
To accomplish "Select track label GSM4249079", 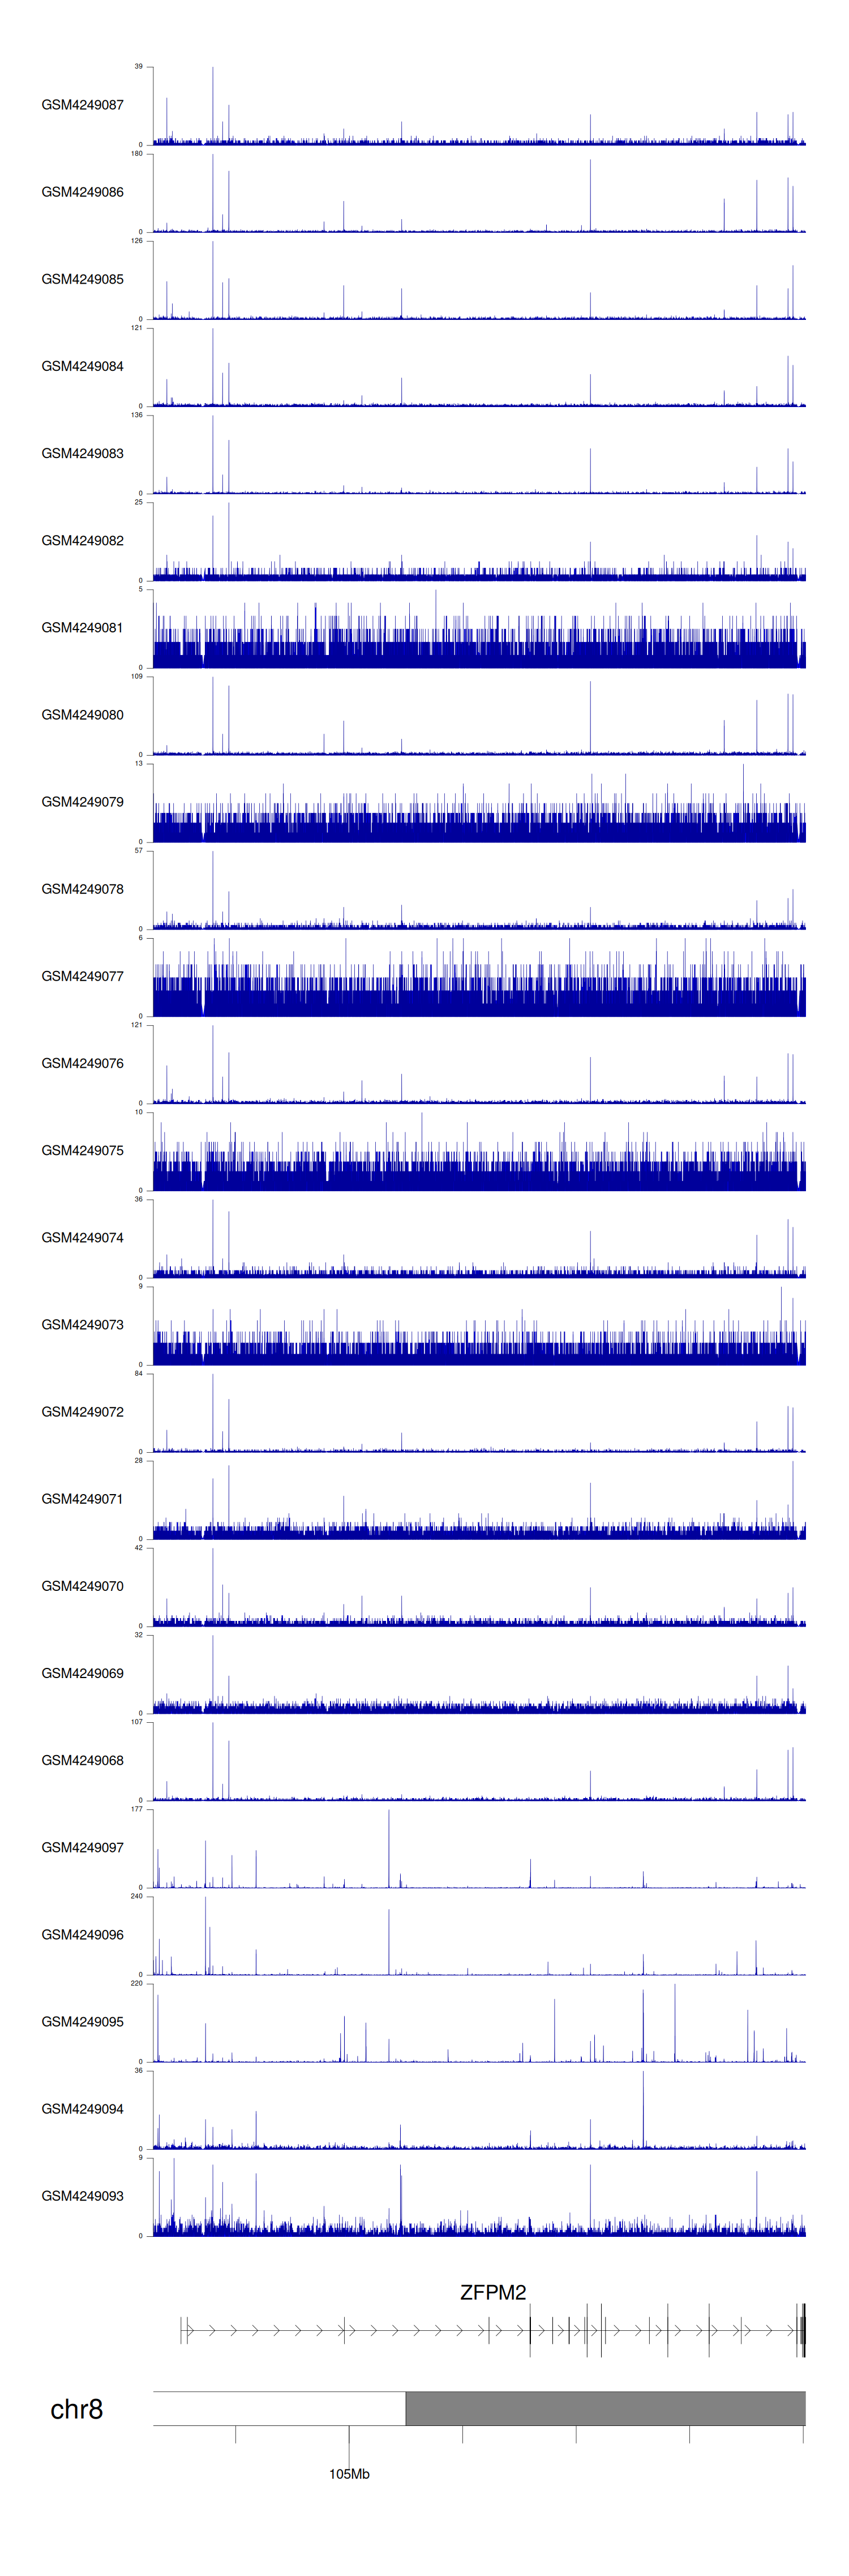I will [x=82, y=802].
